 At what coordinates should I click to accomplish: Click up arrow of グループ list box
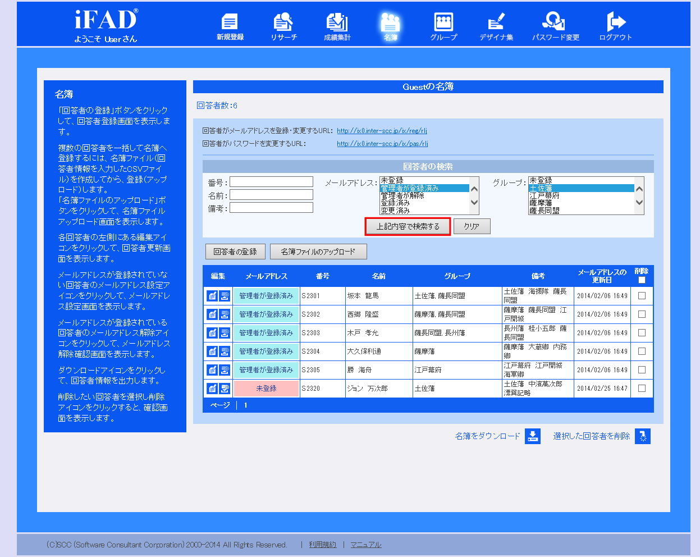[639, 189]
